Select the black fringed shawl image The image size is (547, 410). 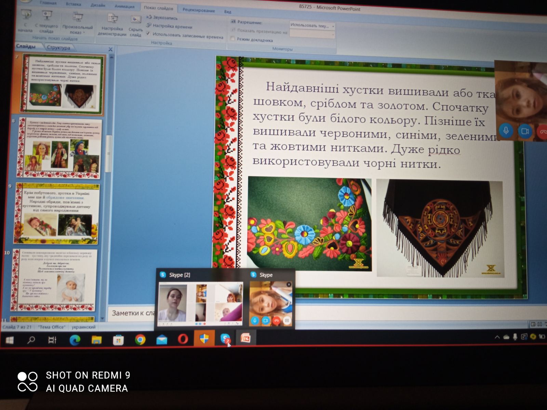pyautogui.click(x=440, y=228)
